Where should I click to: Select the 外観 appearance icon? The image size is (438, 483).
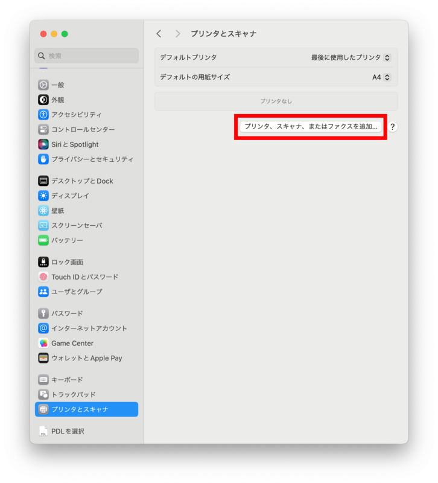[43, 100]
